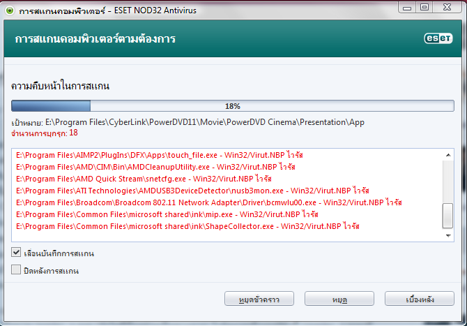Image resolution: width=467 pixels, height=326 pixels.
Task: Click the Stop (หยุด) button
Action: [x=339, y=299]
